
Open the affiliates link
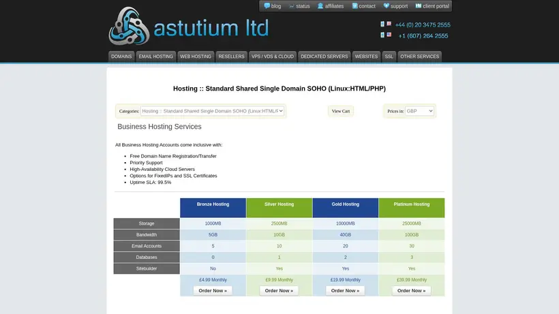pyautogui.click(x=334, y=6)
